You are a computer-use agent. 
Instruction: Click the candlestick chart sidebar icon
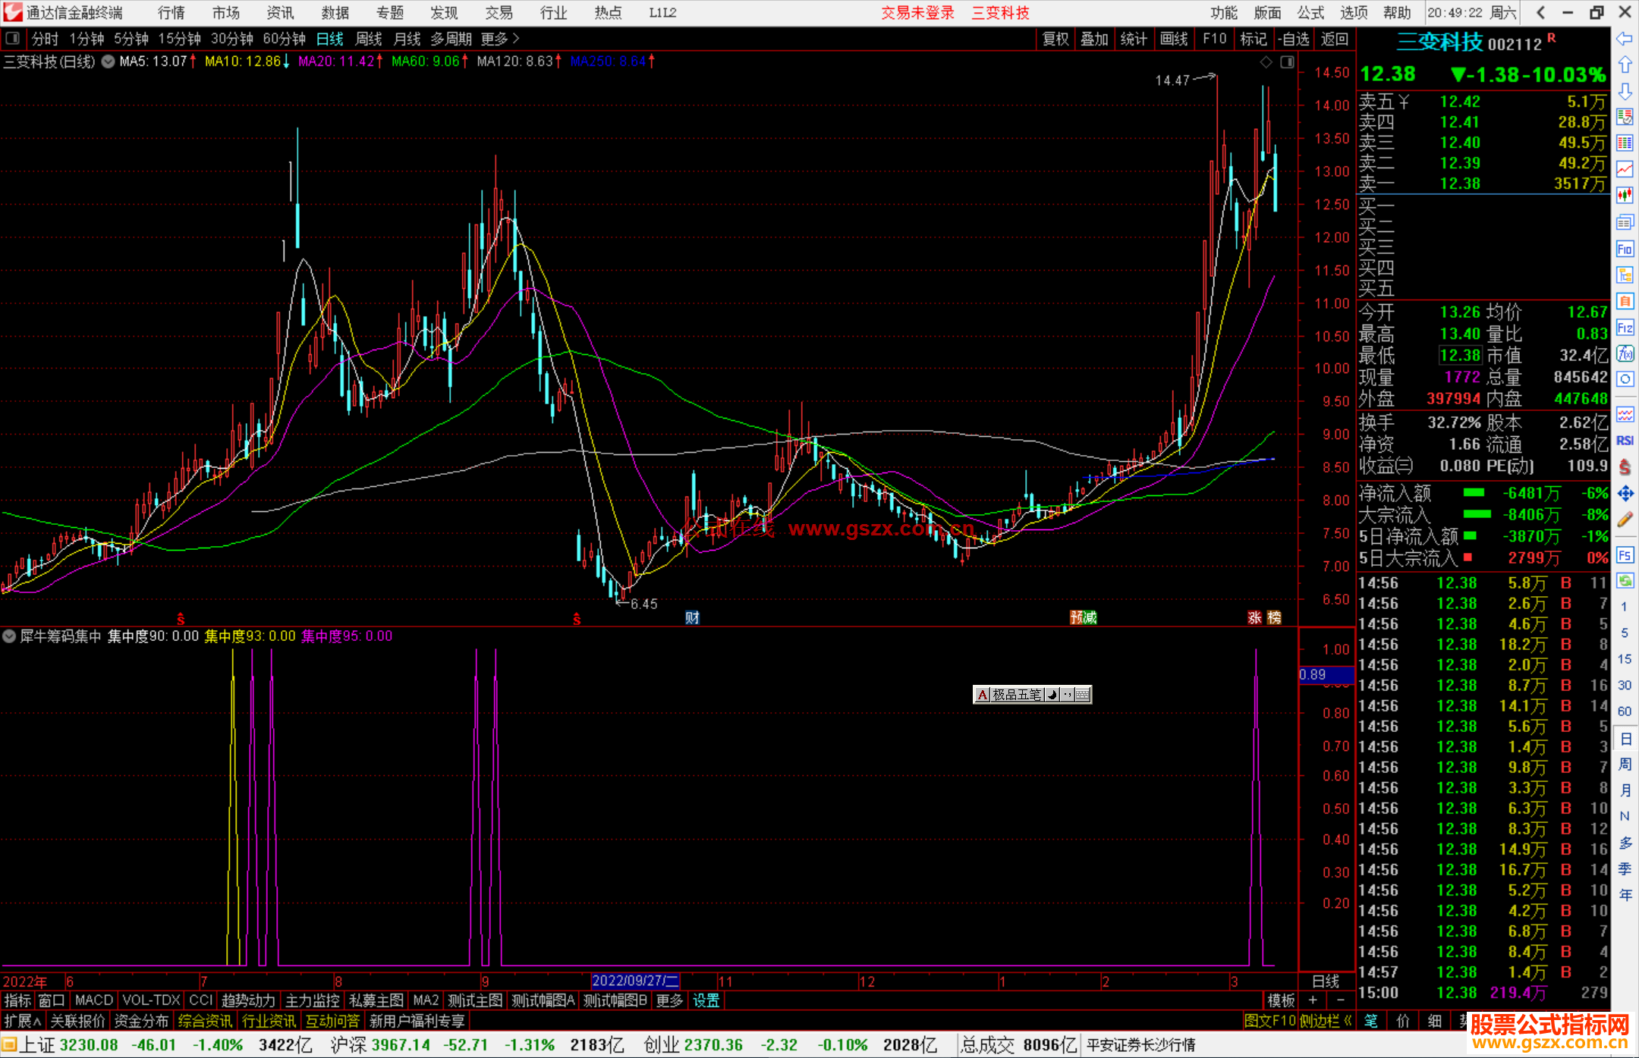coord(1625,195)
